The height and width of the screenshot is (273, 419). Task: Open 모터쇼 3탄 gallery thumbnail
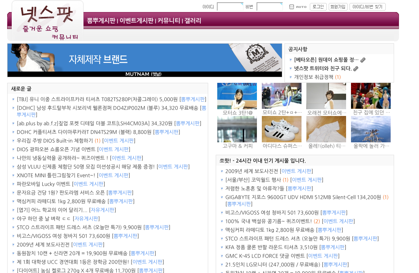(237, 96)
